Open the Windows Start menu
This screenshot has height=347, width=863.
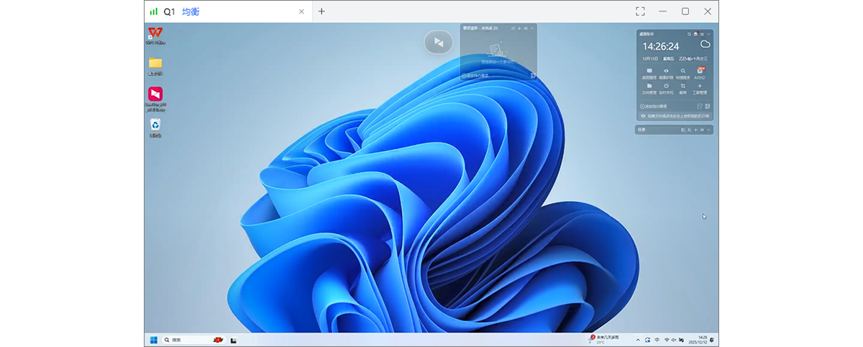153,339
